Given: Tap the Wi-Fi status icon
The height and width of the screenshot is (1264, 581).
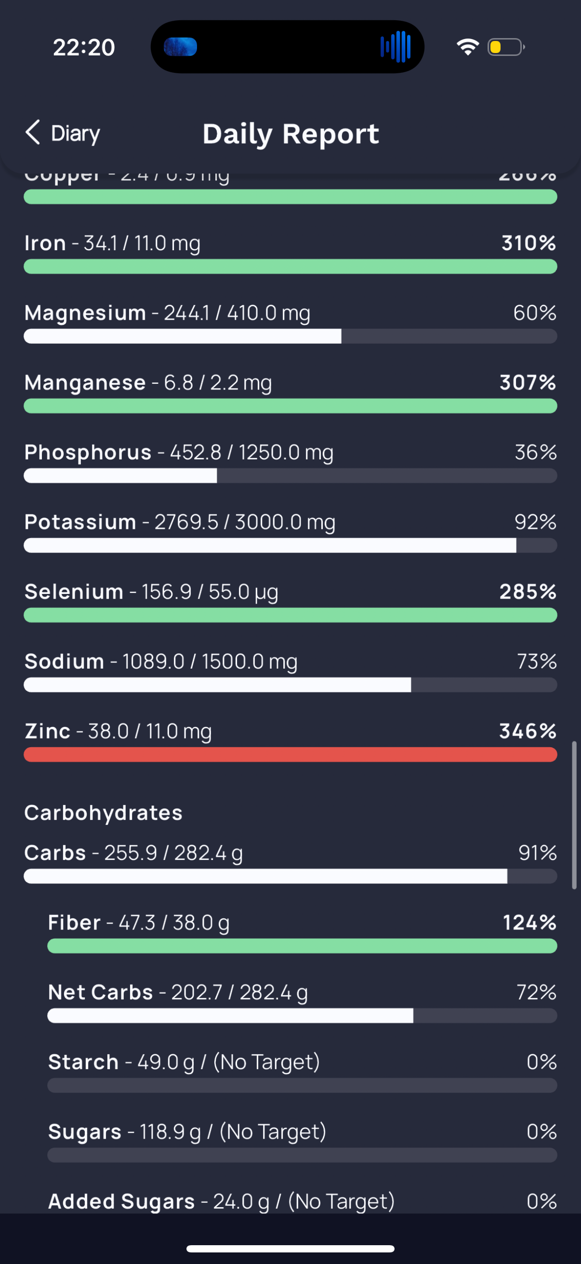Looking at the screenshot, I should (467, 47).
